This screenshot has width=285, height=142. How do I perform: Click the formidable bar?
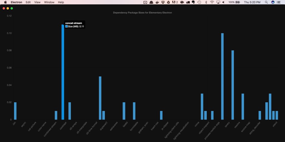[x=134, y=111]
